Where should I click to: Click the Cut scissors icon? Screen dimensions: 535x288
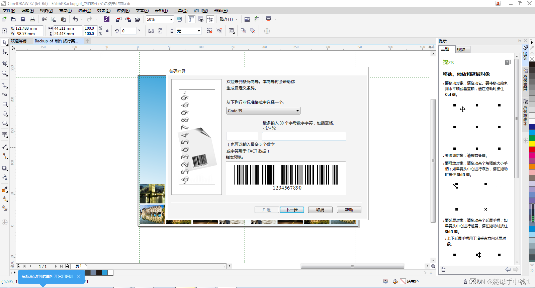tap(44, 19)
